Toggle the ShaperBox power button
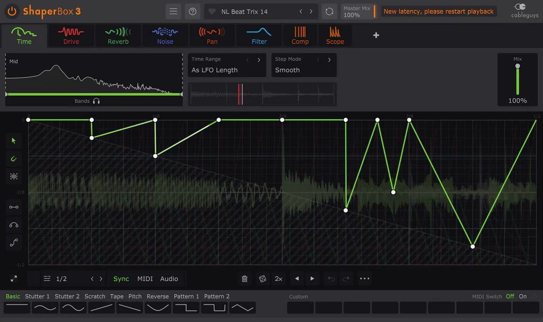 [x=12, y=11]
